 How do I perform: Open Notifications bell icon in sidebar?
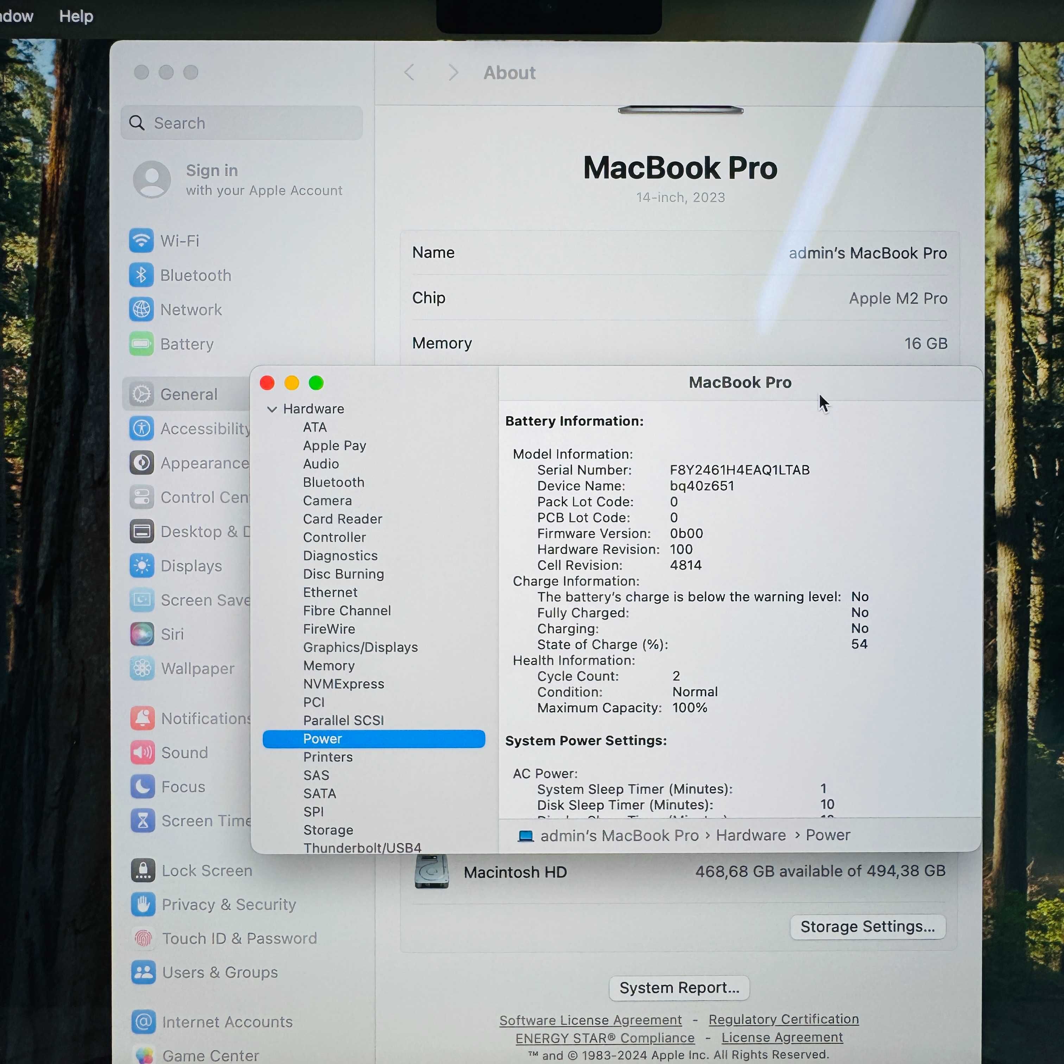(x=142, y=718)
